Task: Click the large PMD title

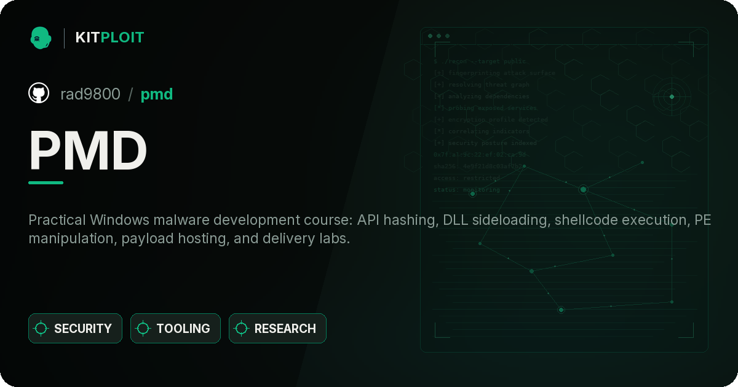Action: click(88, 150)
